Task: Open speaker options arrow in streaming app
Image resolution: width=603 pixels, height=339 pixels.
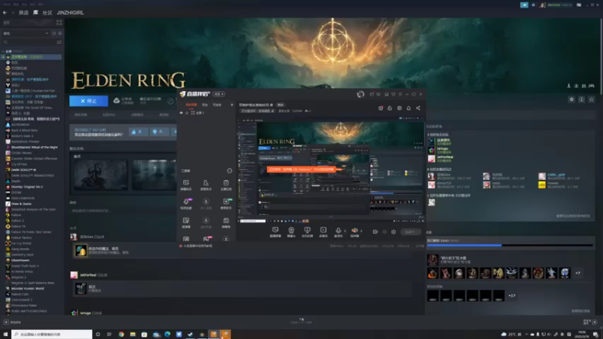Action: pos(361,231)
